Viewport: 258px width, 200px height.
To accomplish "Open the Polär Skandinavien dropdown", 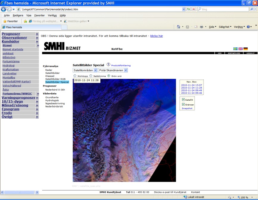I will point(113,70).
